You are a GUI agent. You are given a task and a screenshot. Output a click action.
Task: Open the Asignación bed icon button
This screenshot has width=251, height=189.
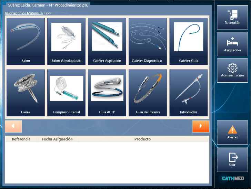point(232,44)
